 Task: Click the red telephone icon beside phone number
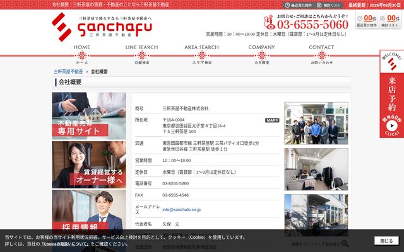point(270,22)
